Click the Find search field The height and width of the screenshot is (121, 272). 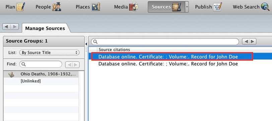[41, 64]
